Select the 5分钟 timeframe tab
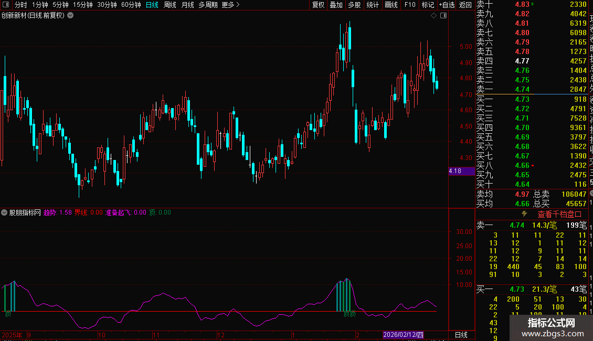Image resolution: width=593 pixels, height=341 pixels. (x=60, y=5)
